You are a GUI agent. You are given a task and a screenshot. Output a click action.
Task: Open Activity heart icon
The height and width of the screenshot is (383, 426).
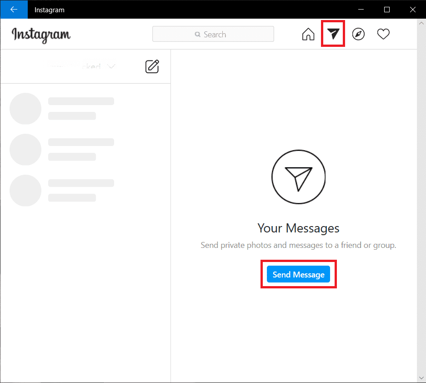tap(383, 34)
